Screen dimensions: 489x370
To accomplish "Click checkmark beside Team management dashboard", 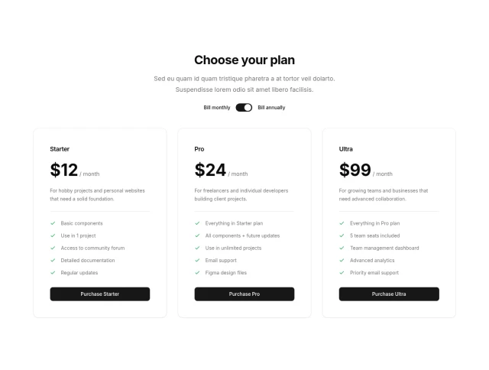I will tap(342, 248).
